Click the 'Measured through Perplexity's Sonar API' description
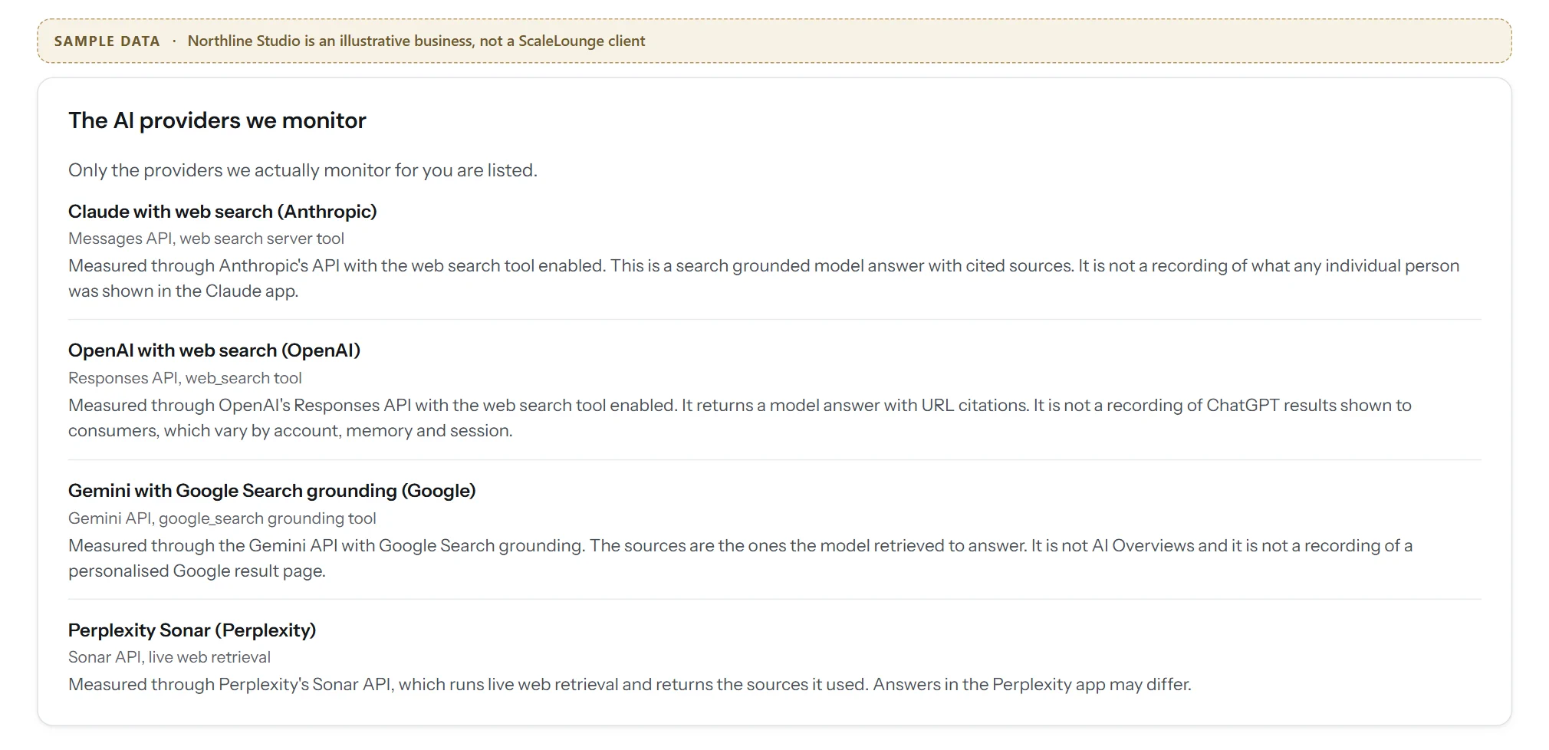1549x750 pixels. (630, 685)
